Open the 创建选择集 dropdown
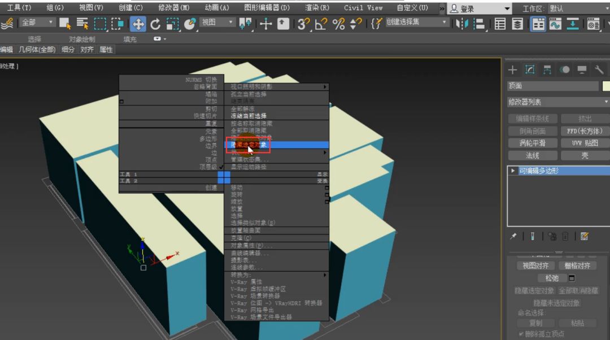 pyautogui.click(x=416, y=23)
